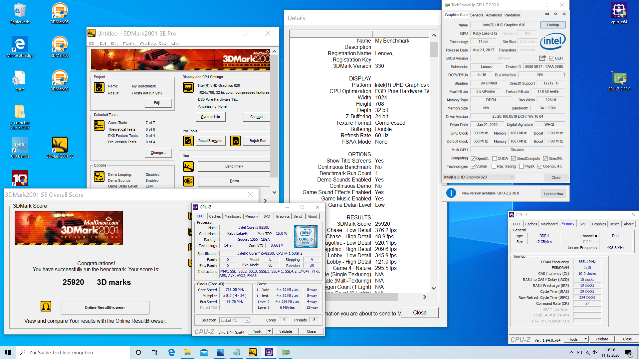Click the Online ResultBrowser trophy icon
The width and height of the screenshot is (639, 359).
pos(46,306)
